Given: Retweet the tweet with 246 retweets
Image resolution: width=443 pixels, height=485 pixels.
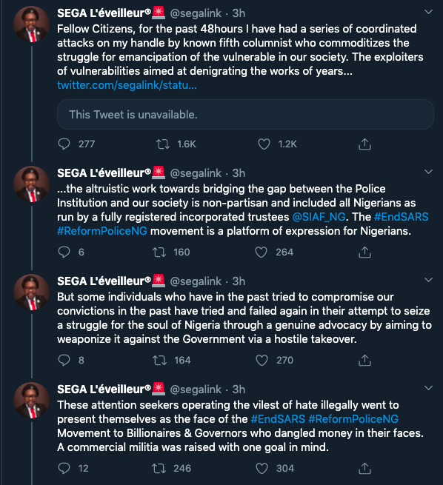Looking at the screenshot, I should coord(159,469).
